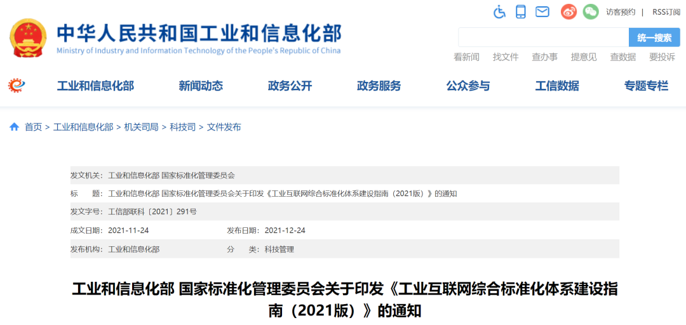Click the home icon in breadcrumb
The width and height of the screenshot is (686, 325).
(15, 128)
